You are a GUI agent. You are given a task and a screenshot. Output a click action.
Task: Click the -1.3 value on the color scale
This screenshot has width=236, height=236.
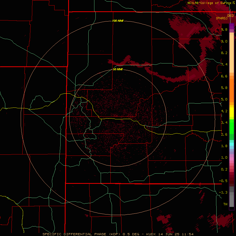pyautogui.click(x=223, y=192)
